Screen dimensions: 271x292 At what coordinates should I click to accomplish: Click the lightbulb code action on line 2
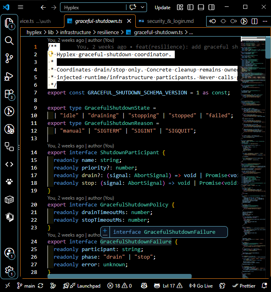pos(51,54)
